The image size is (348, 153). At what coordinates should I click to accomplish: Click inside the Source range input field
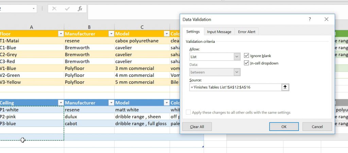pos(234,87)
